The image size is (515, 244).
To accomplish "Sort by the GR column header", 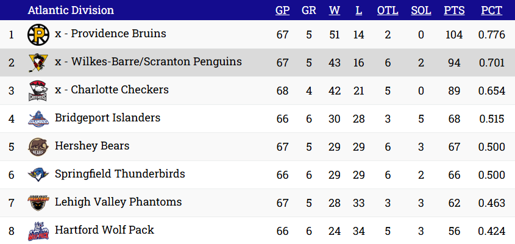I will click(309, 10).
